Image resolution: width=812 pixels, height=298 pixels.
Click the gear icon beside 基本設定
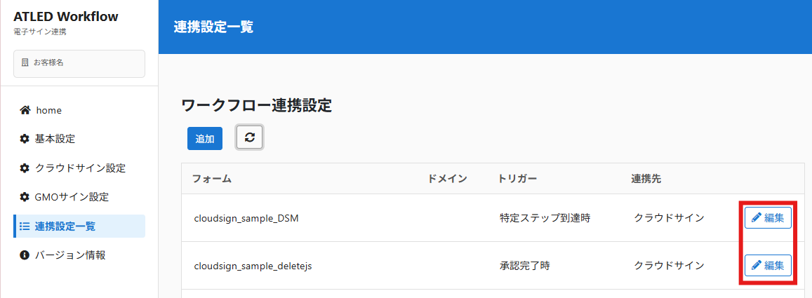[25, 139]
